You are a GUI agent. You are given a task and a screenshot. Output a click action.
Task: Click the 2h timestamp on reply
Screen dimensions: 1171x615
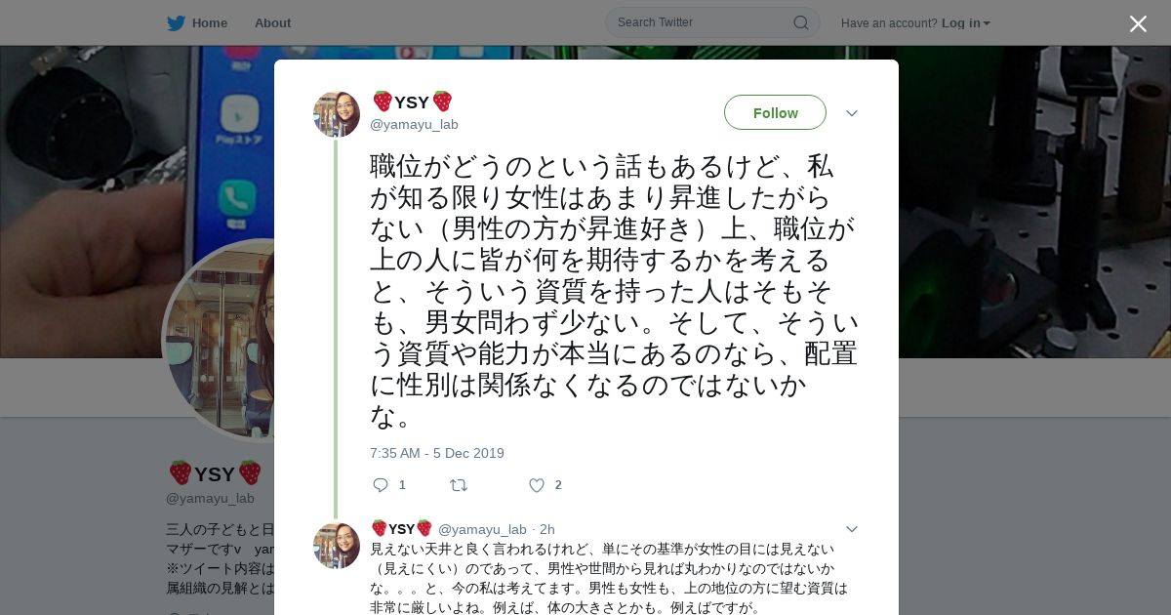547,529
